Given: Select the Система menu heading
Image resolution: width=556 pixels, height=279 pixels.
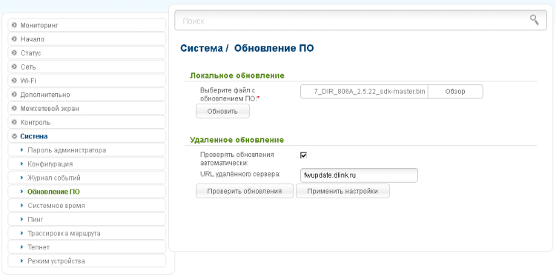Looking at the screenshot, I should tap(87, 136).
